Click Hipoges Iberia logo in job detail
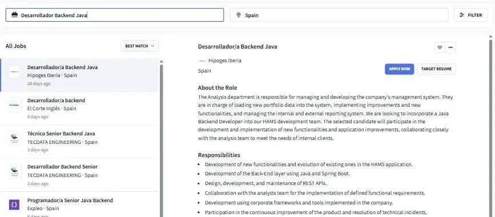The width and height of the screenshot is (495, 217). click(x=202, y=61)
